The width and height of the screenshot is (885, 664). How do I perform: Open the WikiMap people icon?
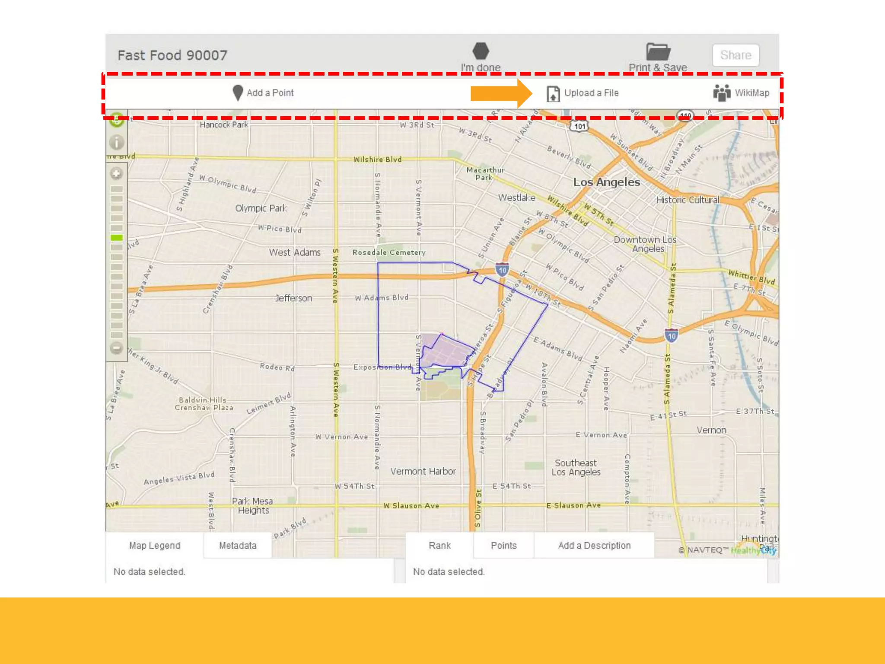click(721, 93)
